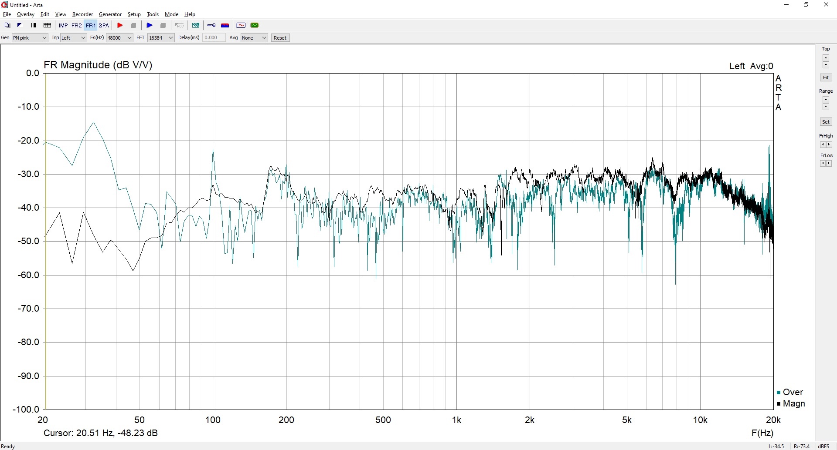Decrease graph Range with down arrow

[x=826, y=107]
